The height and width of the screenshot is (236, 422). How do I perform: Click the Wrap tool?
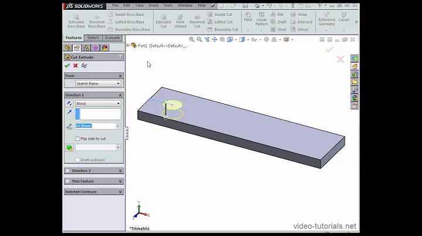[x=298, y=14]
